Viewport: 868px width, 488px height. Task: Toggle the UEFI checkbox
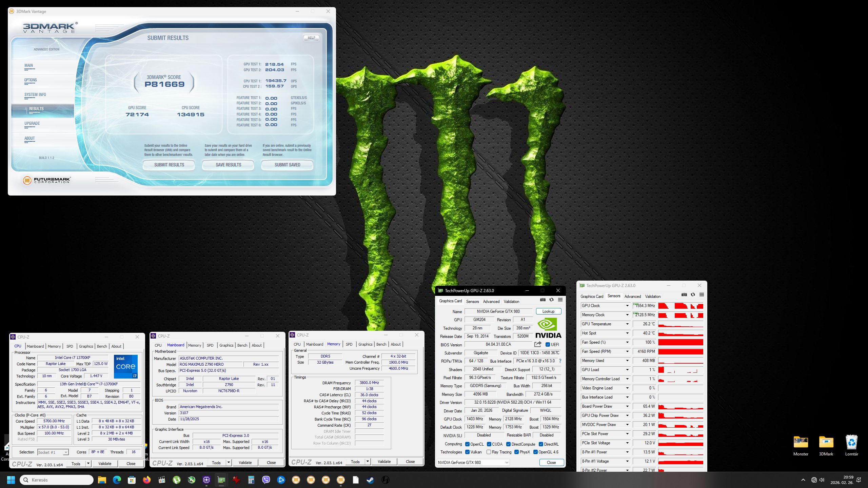(548, 345)
